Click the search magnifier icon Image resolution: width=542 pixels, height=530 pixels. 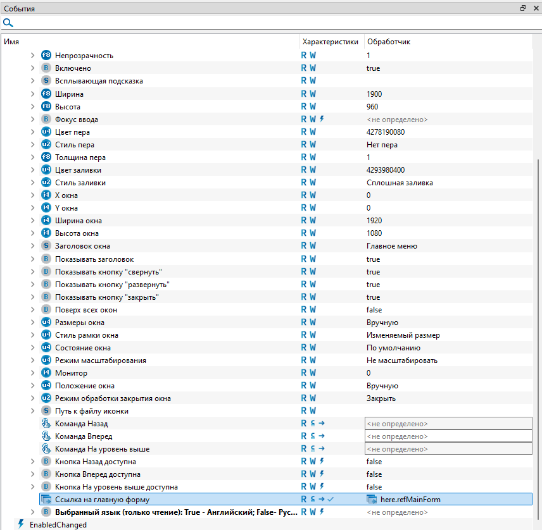pos(8,23)
